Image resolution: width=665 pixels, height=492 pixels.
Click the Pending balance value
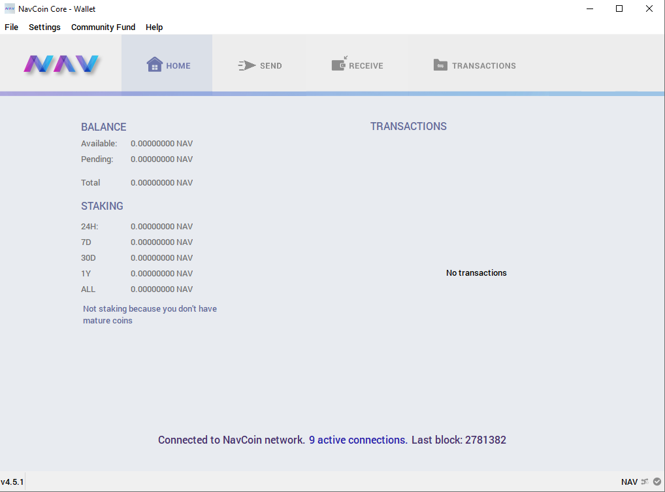(161, 159)
